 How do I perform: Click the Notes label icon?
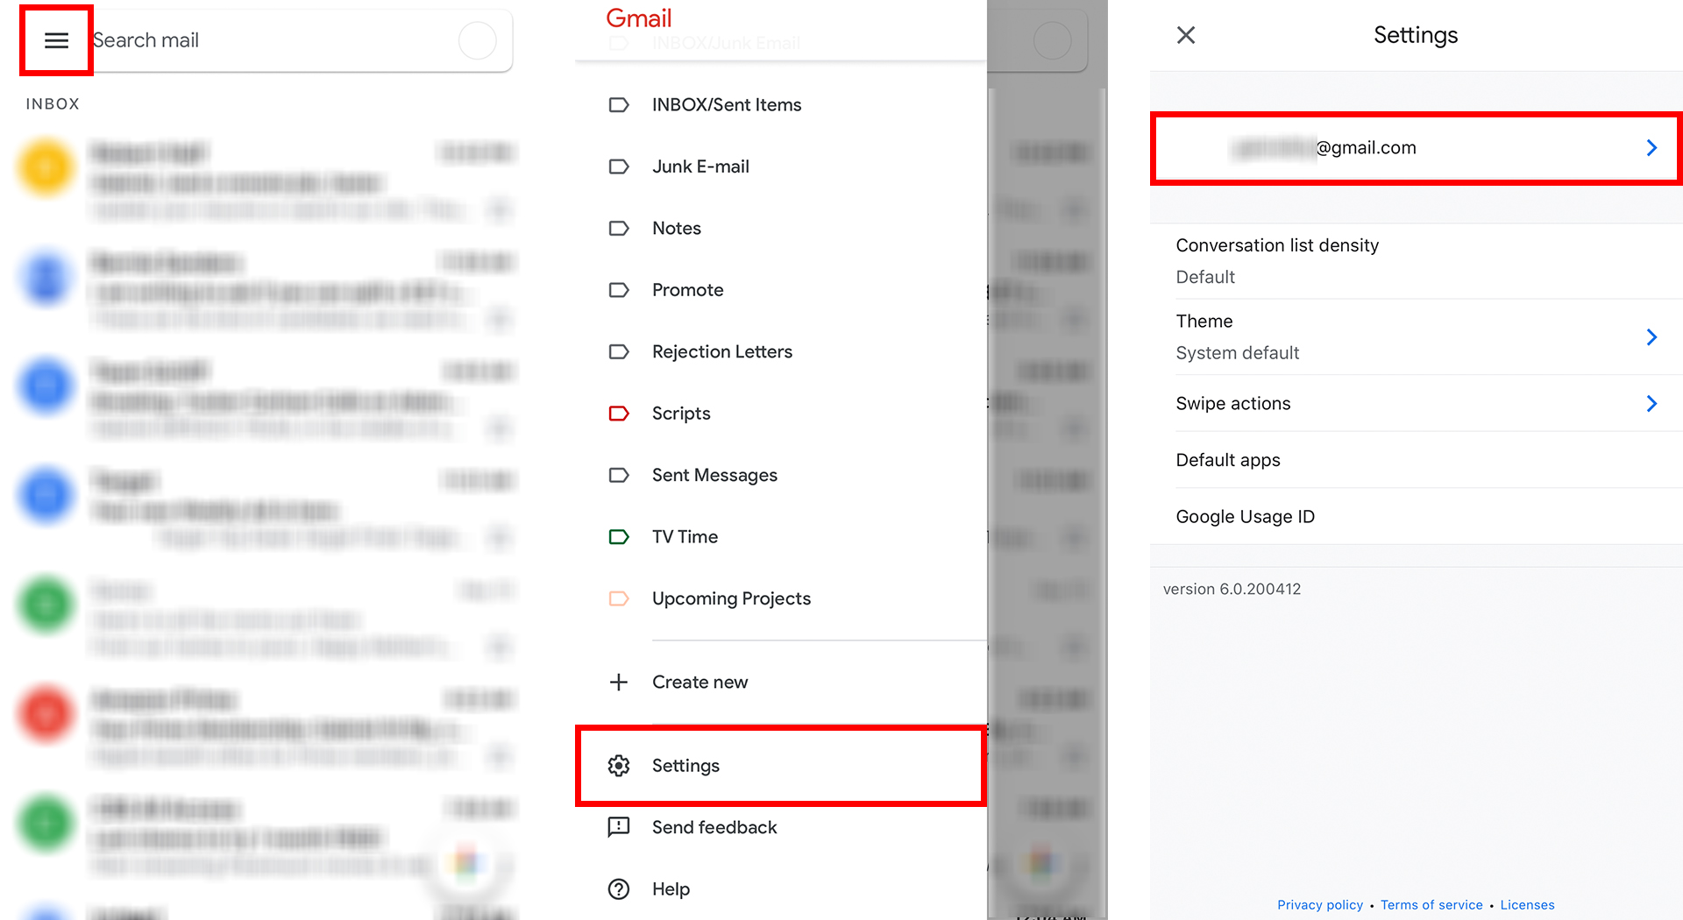(619, 229)
